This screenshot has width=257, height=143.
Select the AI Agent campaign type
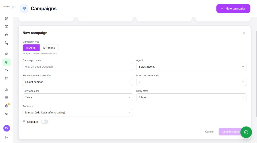(31, 48)
